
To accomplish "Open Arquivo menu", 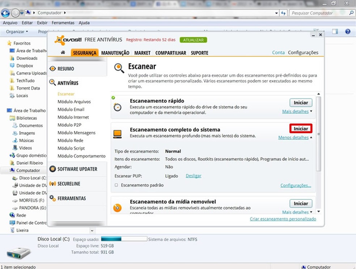I will pyautogui.click(x=10, y=23).
